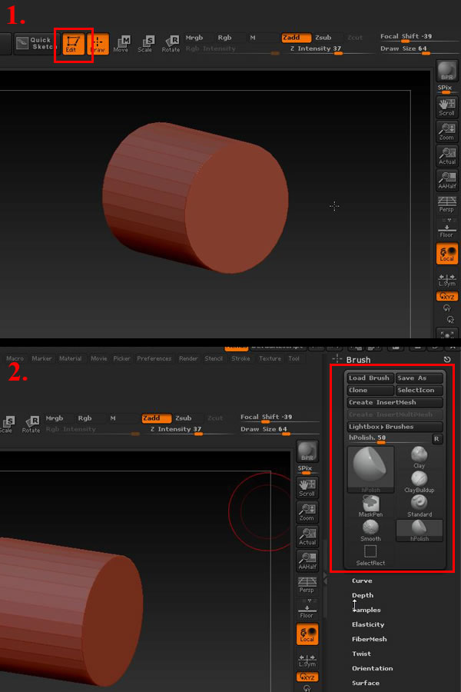This screenshot has height=692, width=461.
Task: Open the Macro menu
Action: tap(15, 359)
